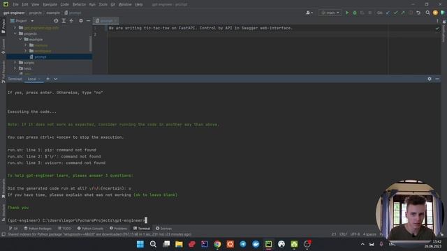Open Problems tool window
Screen dimensions: 447x251
(x=118, y=229)
